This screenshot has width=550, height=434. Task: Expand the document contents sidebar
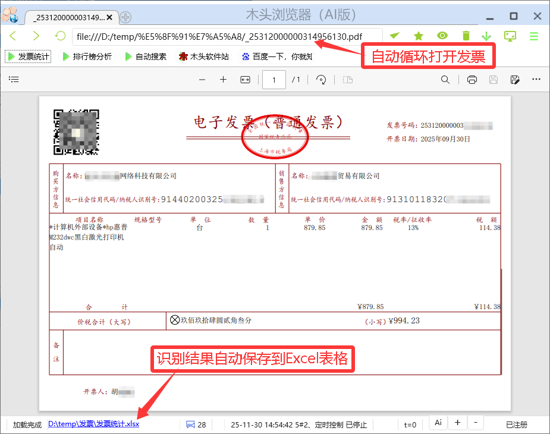point(14,79)
